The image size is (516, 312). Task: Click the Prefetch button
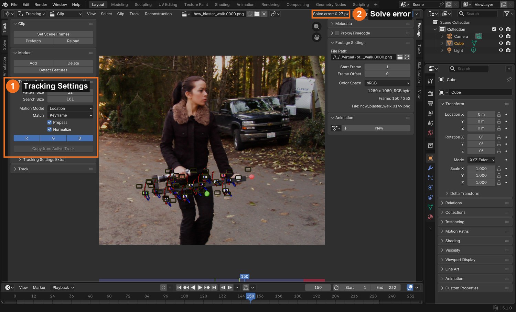[x=33, y=41]
